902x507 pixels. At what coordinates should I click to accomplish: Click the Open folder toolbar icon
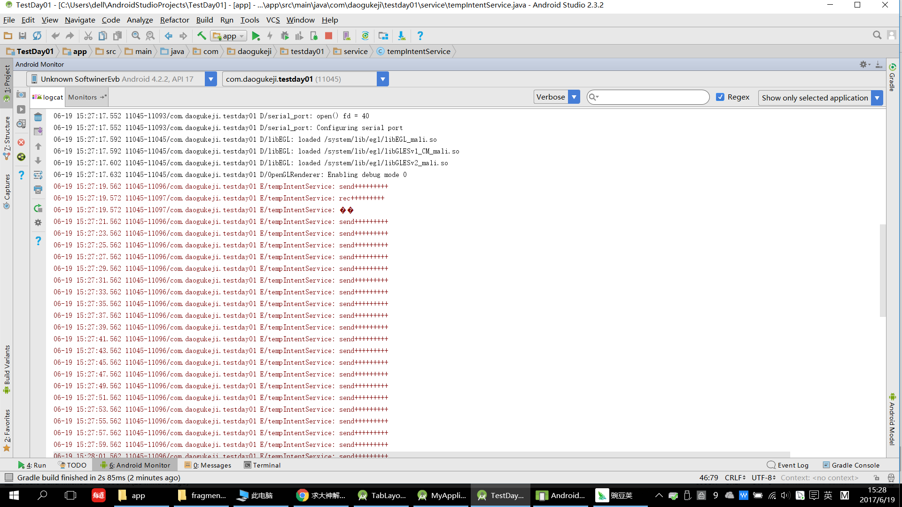tap(8, 36)
